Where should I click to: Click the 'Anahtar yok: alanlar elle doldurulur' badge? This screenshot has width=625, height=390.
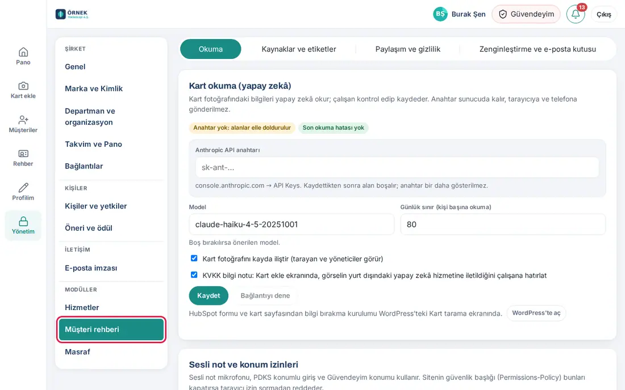click(x=242, y=128)
